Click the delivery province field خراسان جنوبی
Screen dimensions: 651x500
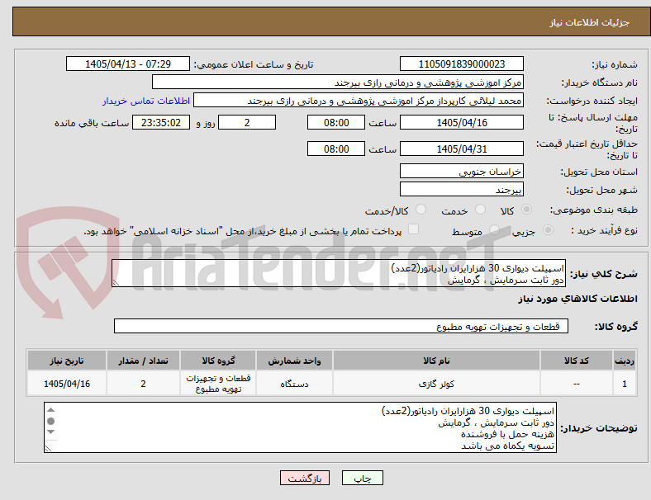tap(462, 171)
